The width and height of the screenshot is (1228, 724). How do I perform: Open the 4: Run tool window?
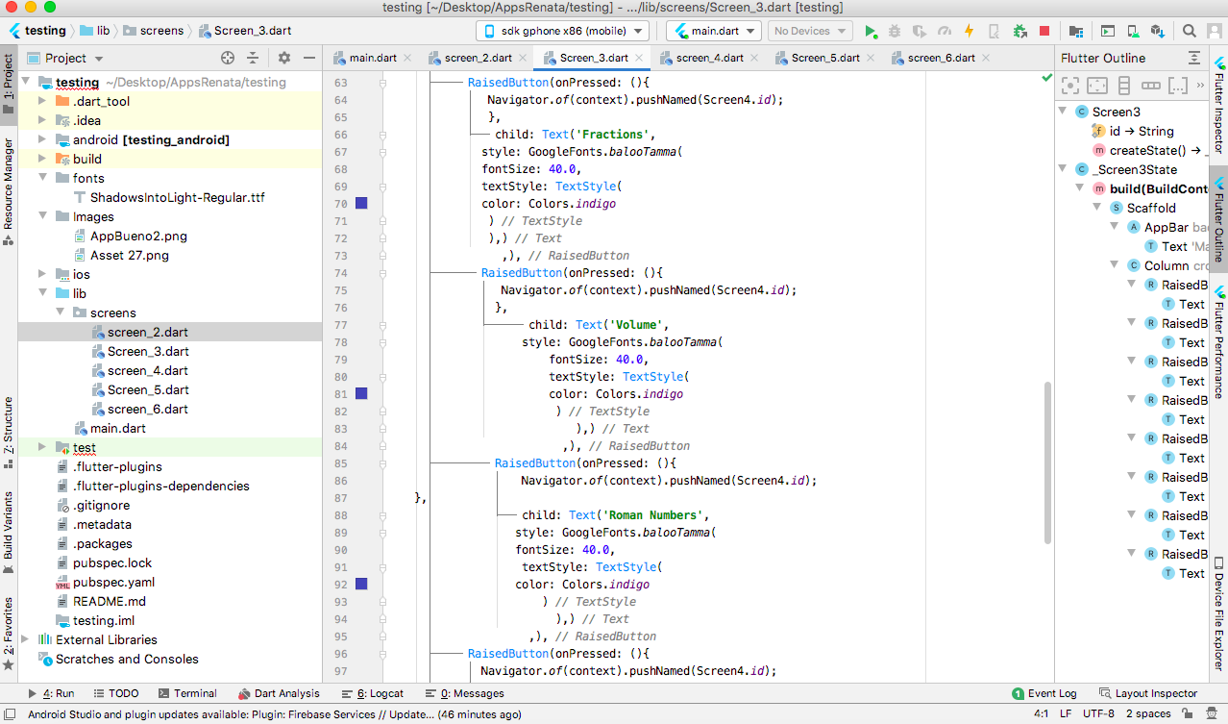coord(51,693)
